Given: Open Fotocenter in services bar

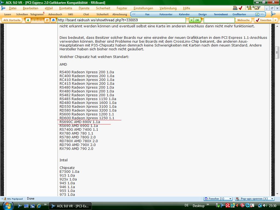Looking at the screenshot, I should point(166,14).
